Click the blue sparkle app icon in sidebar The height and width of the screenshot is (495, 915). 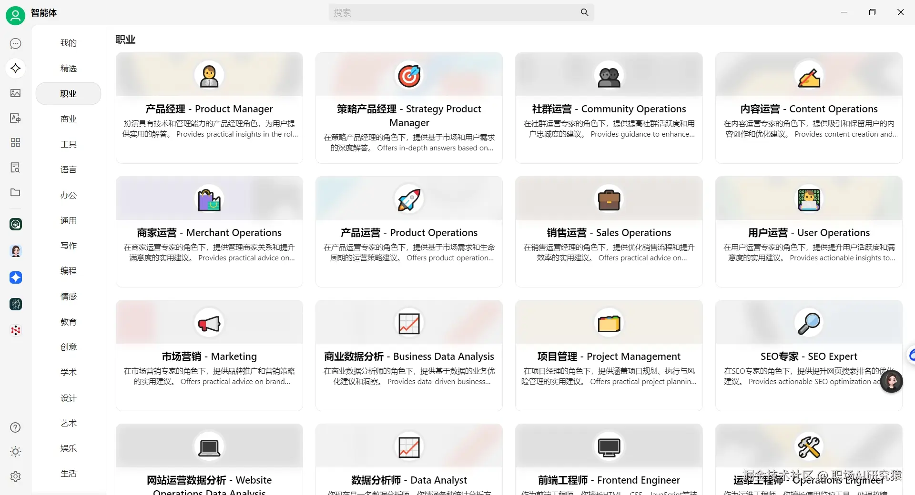(16, 277)
